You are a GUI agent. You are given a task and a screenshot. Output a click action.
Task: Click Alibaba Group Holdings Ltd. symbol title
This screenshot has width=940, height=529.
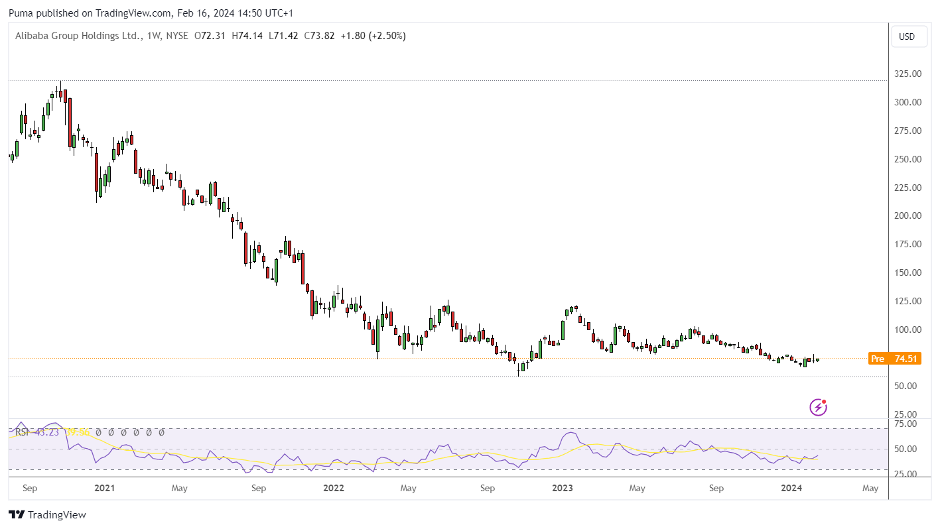click(x=79, y=36)
